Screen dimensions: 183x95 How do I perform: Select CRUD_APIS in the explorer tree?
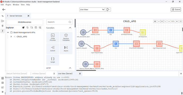(22, 37)
